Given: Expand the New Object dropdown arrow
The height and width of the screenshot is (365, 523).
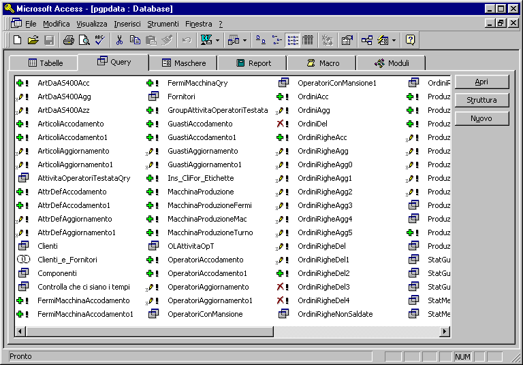Looking at the screenshot, I should coord(394,40).
